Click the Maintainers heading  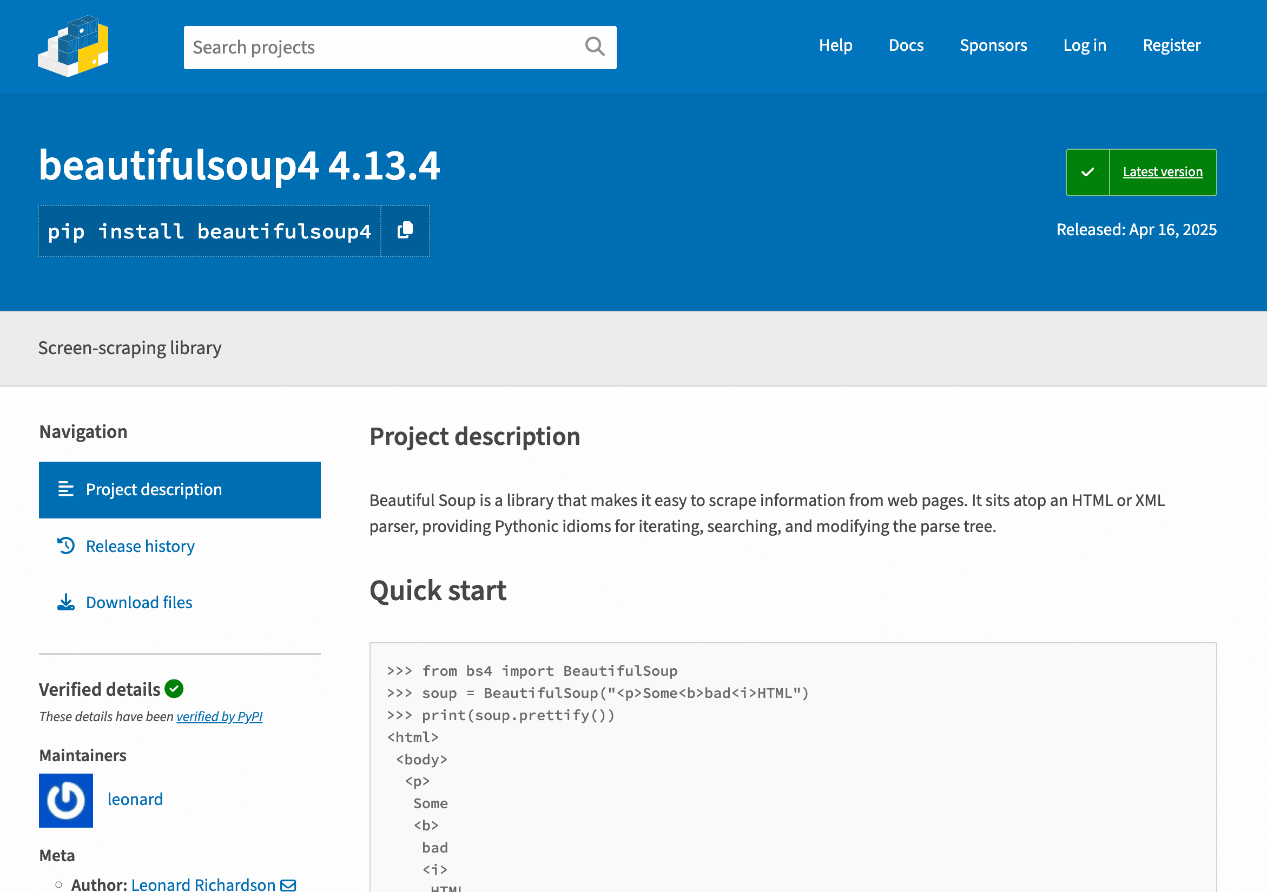tap(83, 755)
